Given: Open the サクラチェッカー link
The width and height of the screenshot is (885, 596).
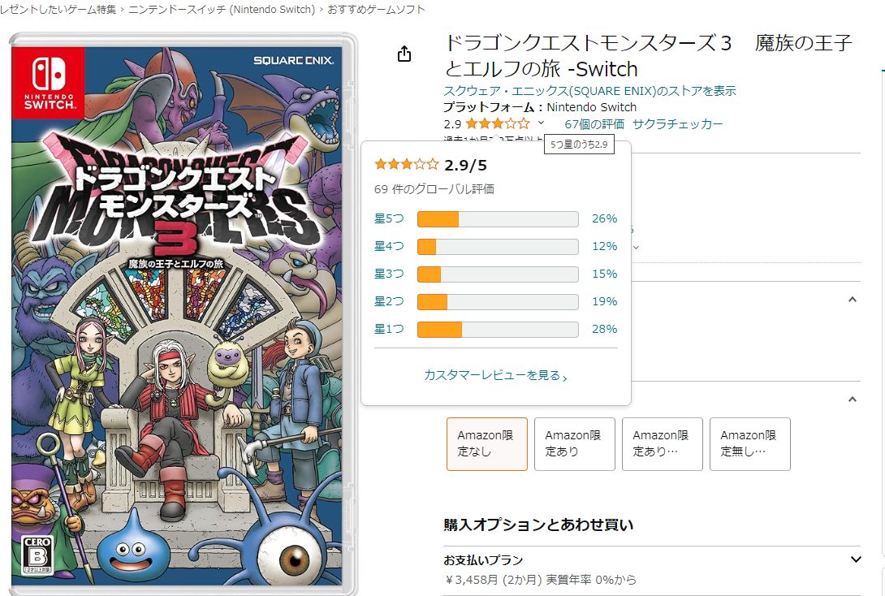Looking at the screenshot, I should [677, 124].
